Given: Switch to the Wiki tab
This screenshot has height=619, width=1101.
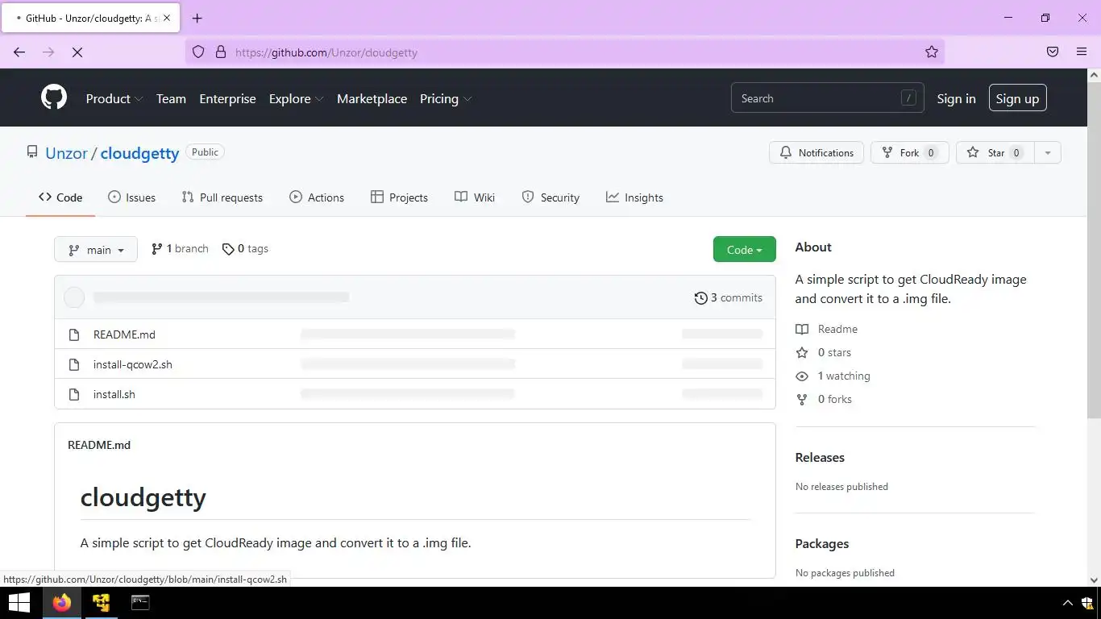Looking at the screenshot, I should tap(475, 197).
